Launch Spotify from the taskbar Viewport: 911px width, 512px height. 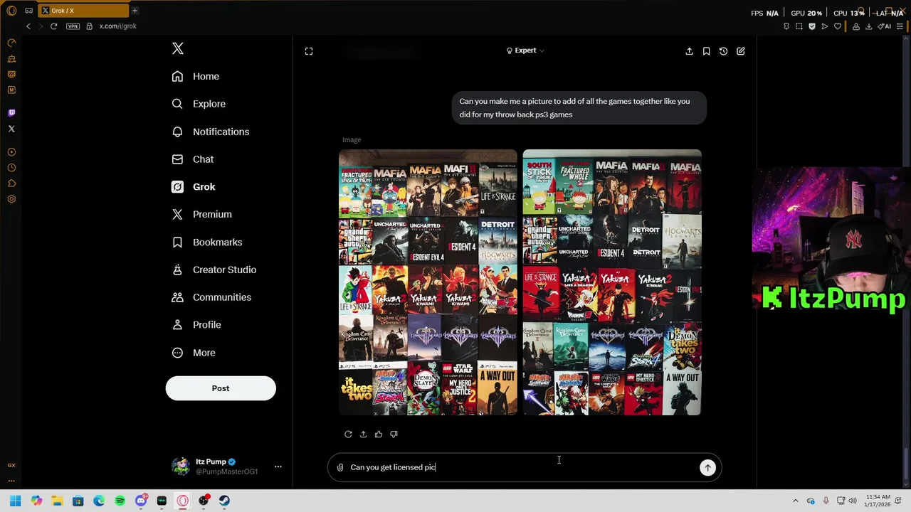120,501
